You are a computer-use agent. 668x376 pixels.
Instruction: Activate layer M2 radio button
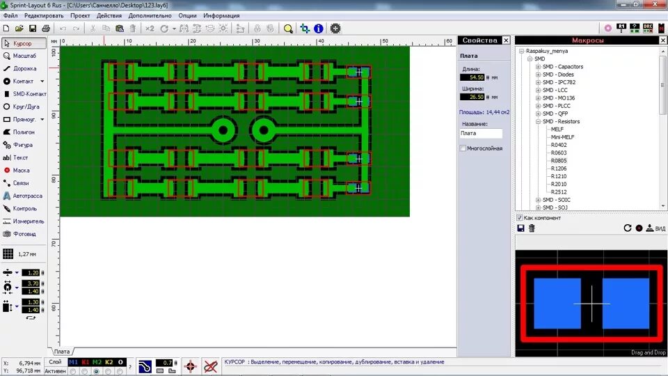[x=97, y=371]
